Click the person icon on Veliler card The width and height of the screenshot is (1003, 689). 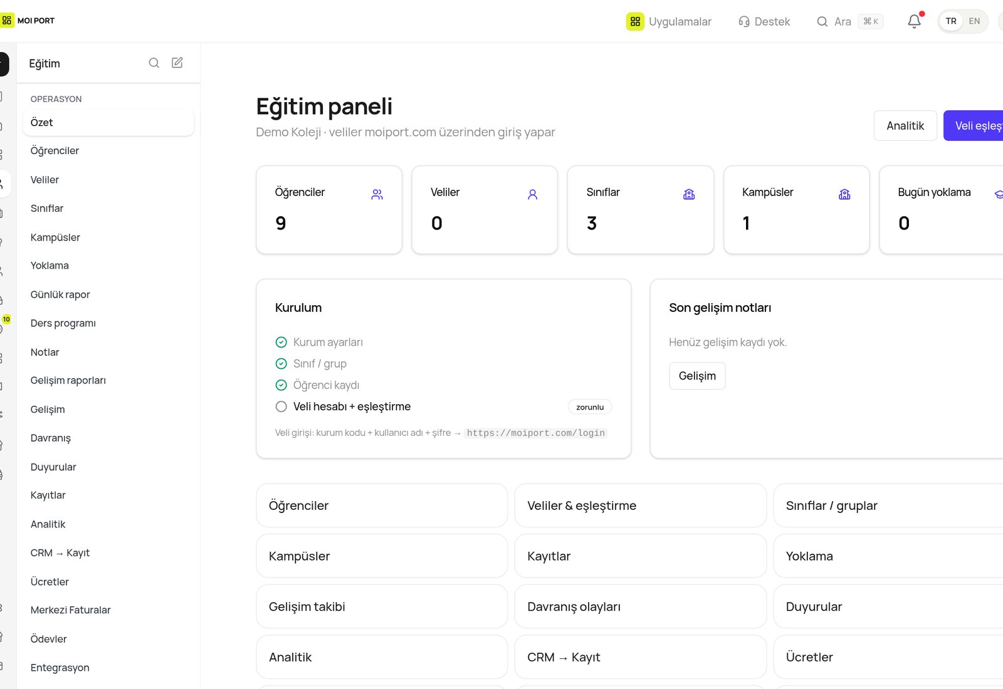533,194
